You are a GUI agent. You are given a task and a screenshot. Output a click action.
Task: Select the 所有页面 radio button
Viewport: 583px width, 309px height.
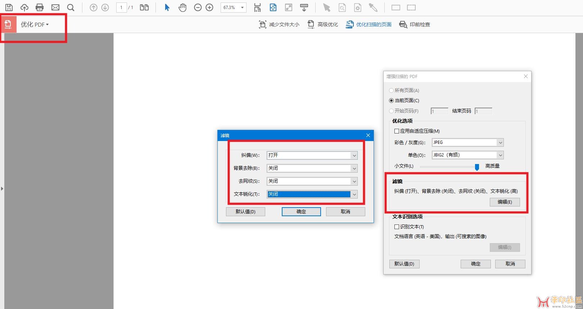(391, 91)
